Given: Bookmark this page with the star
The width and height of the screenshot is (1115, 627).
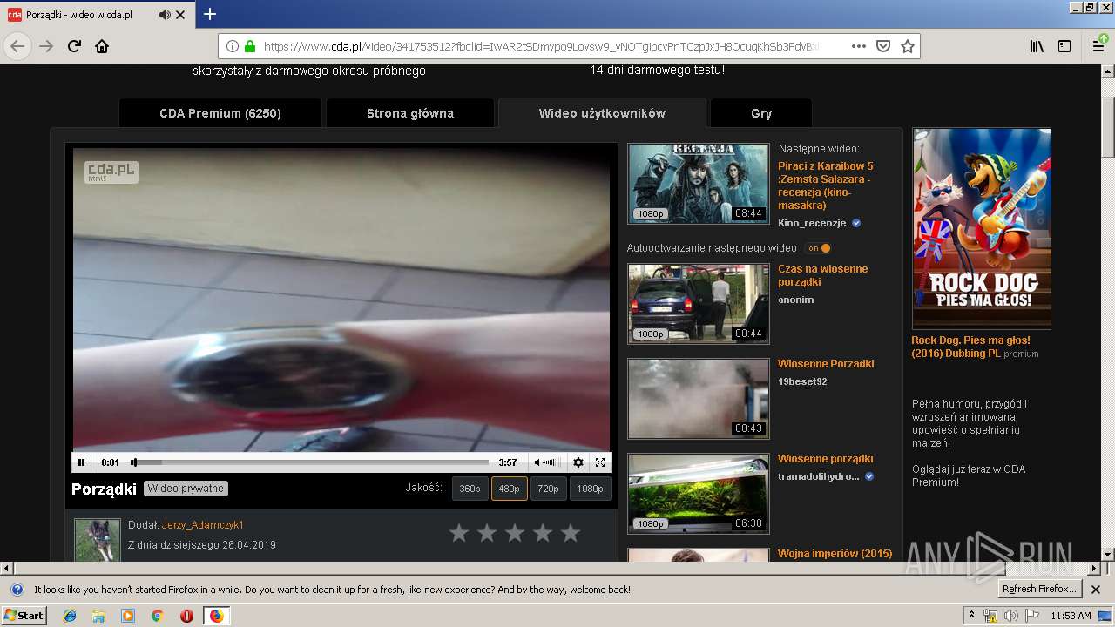Looking at the screenshot, I should coord(908,46).
